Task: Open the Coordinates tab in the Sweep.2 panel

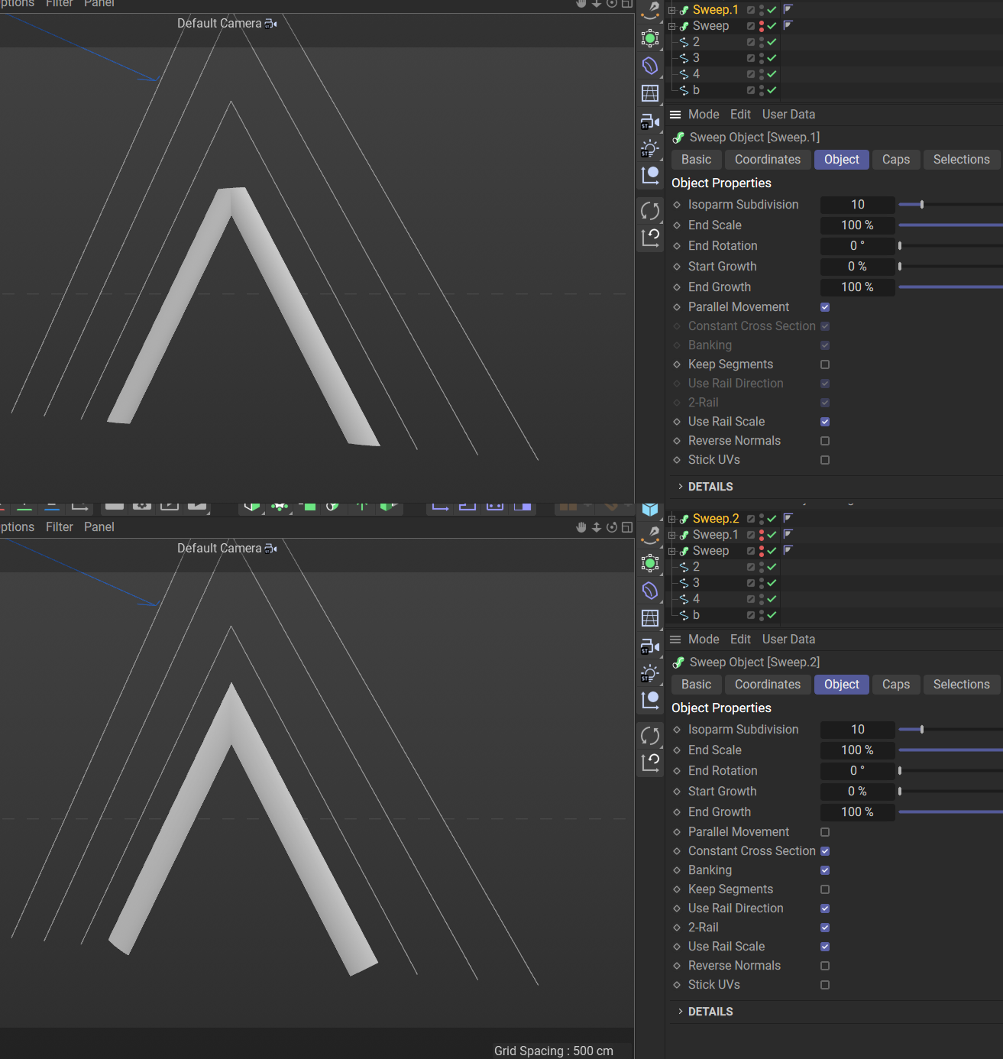Action: click(x=768, y=685)
